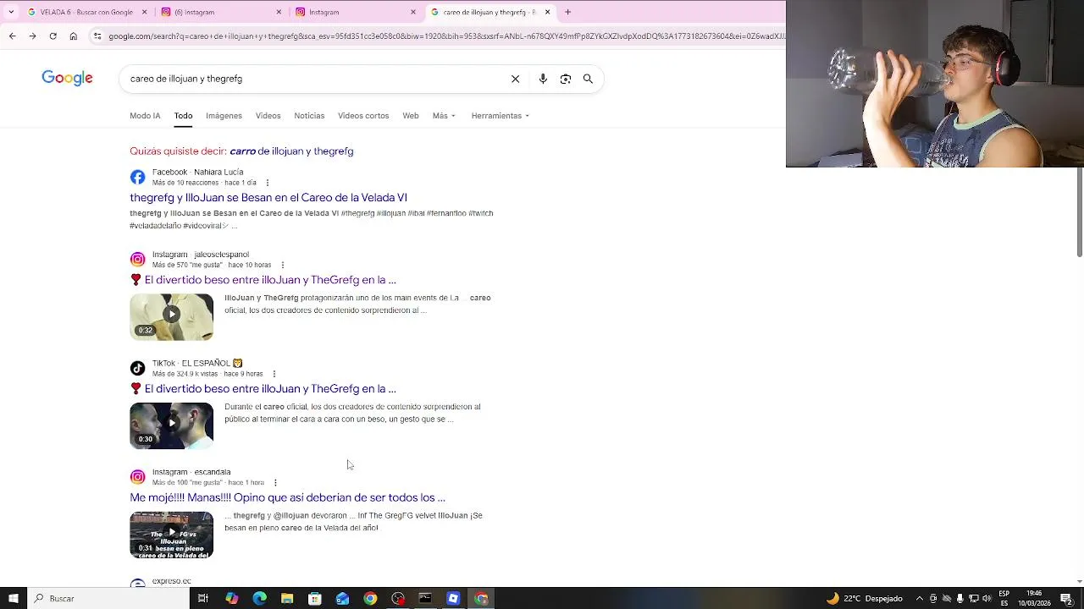Image resolution: width=1084 pixels, height=609 pixels.
Task: Change input language ESP indicator
Action: click(x=1004, y=598)
